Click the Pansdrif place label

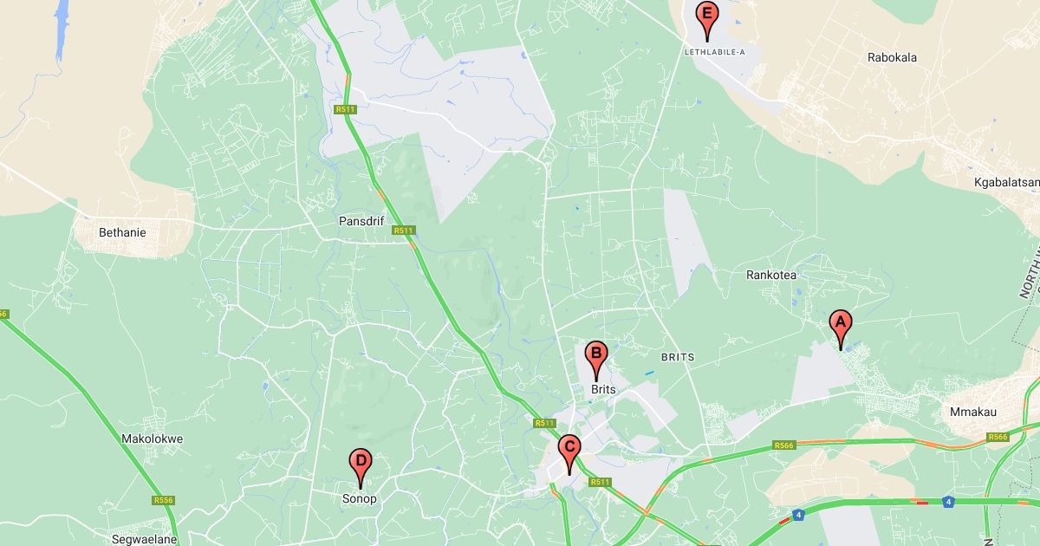361,221
